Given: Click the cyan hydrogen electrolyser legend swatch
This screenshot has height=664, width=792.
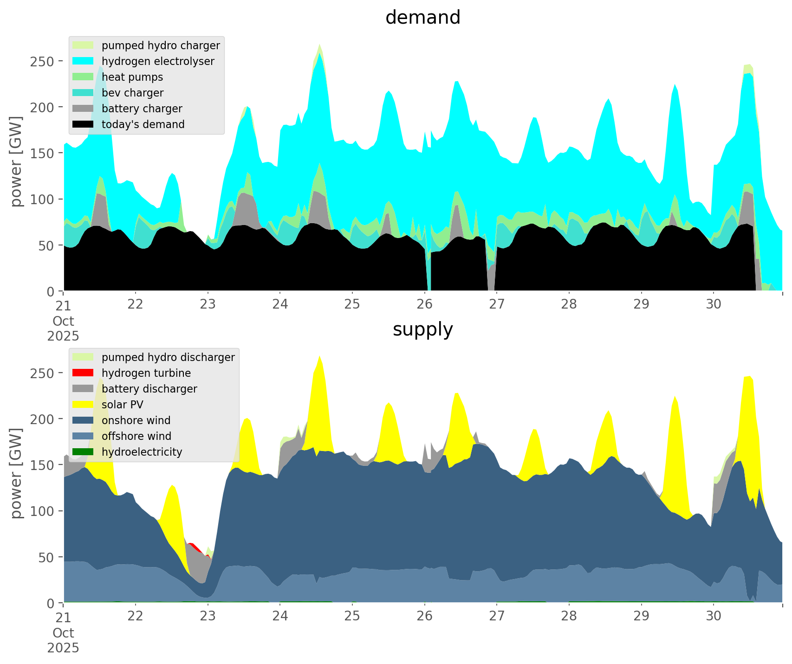Looking at the screenshot, I should [x=84, y=61].
